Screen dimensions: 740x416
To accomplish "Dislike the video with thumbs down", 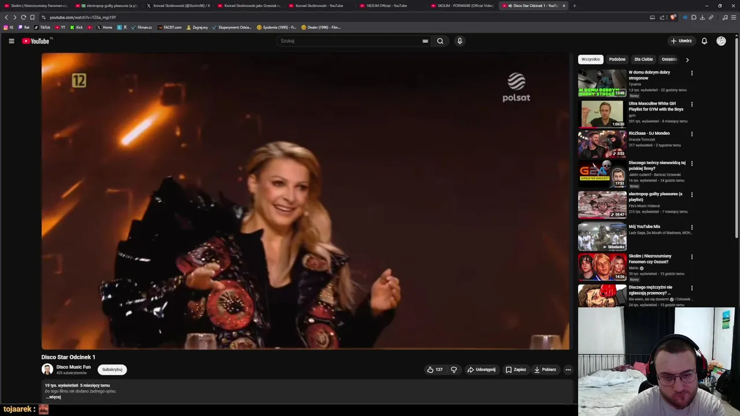I will 454,370.
